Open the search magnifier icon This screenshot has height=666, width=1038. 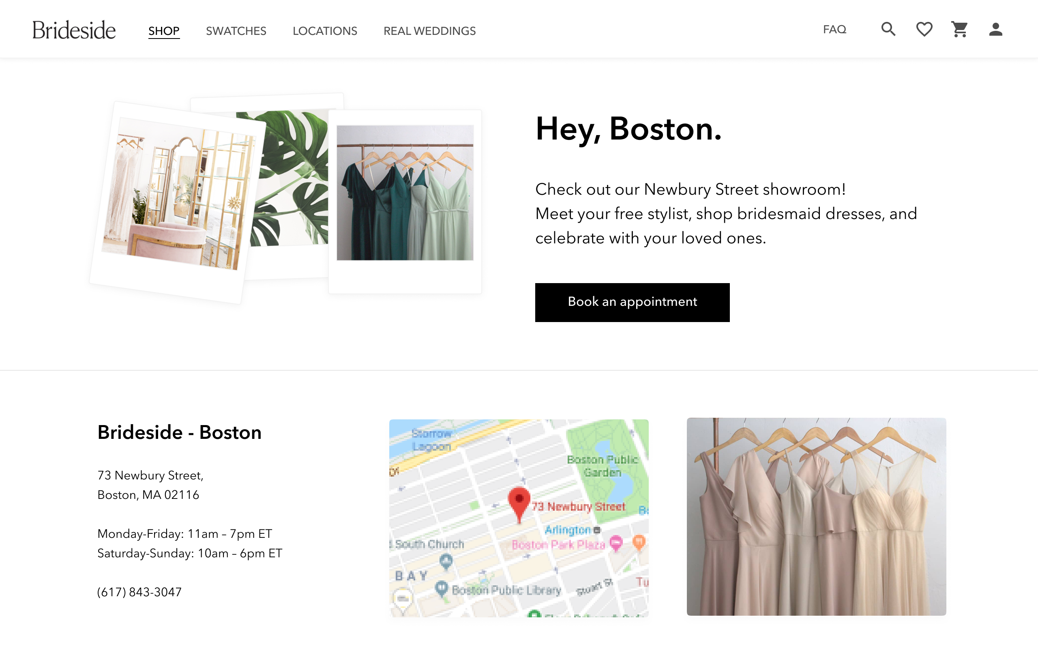click(x=888, y=30)
